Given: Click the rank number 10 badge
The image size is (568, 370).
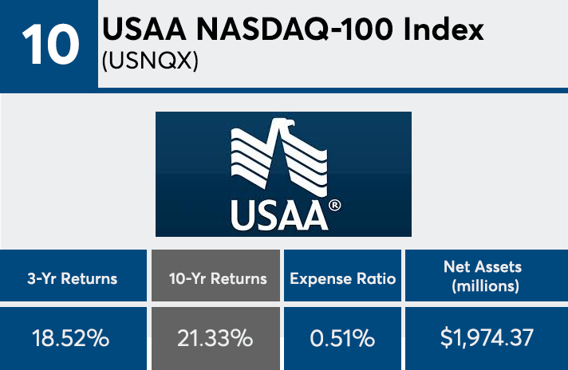Looking at the screenshot, I should click(48, 45).
